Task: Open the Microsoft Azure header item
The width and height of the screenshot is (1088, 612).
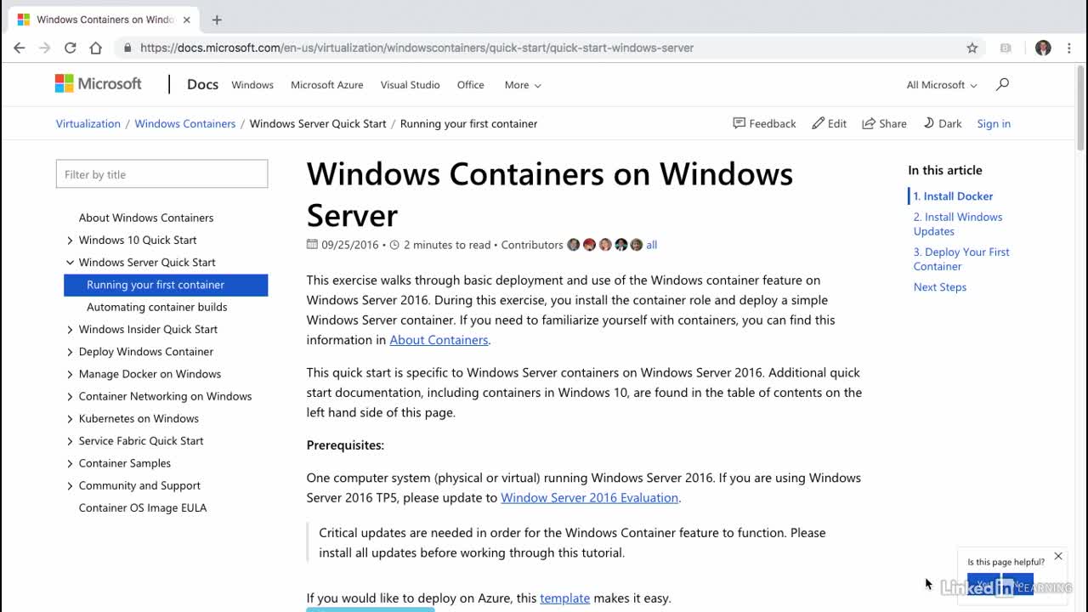Action: [x=327, y=85]
